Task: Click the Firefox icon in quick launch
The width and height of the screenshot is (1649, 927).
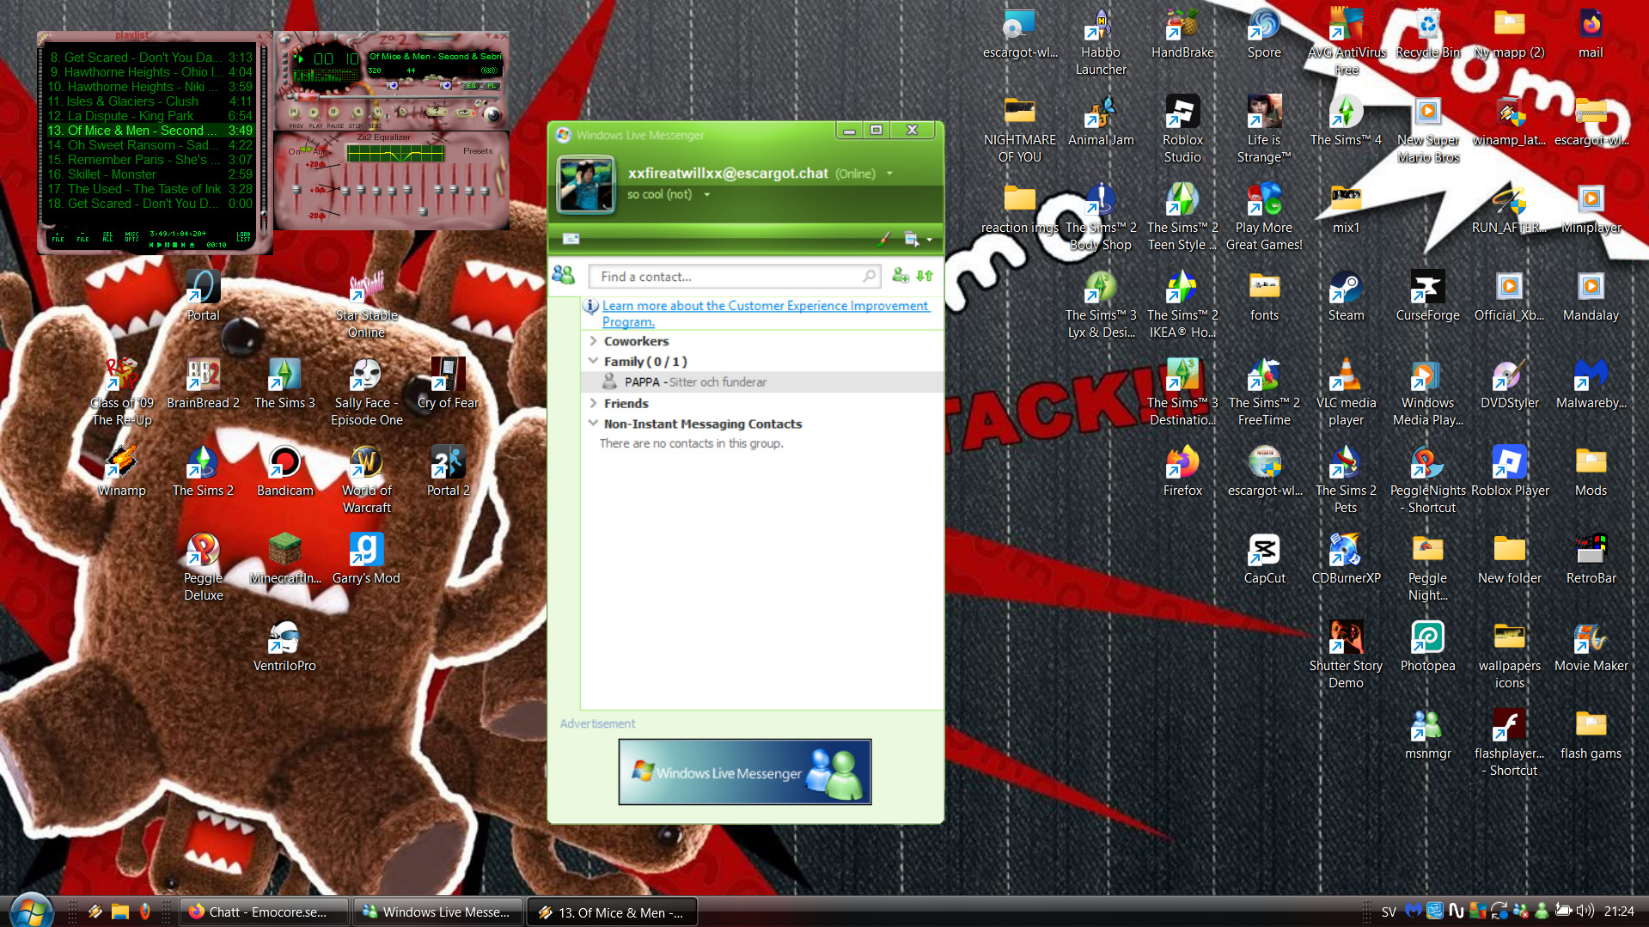Action: click(x=145, y=912)
